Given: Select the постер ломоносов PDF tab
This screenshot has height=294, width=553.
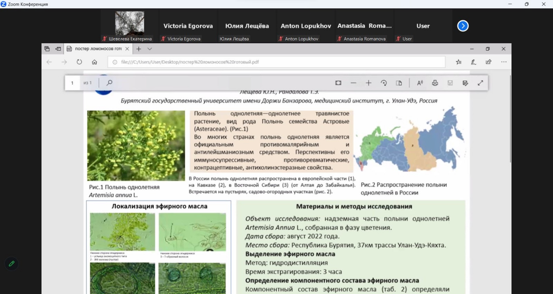Looking at the screenshot, I should [x=97, y=49].
